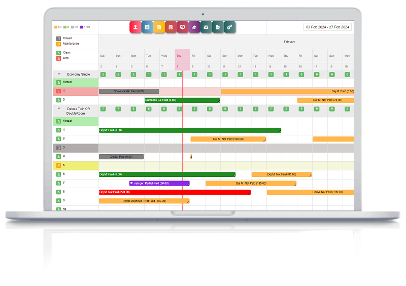Click the closed icon on room 3

coord(58,148)
